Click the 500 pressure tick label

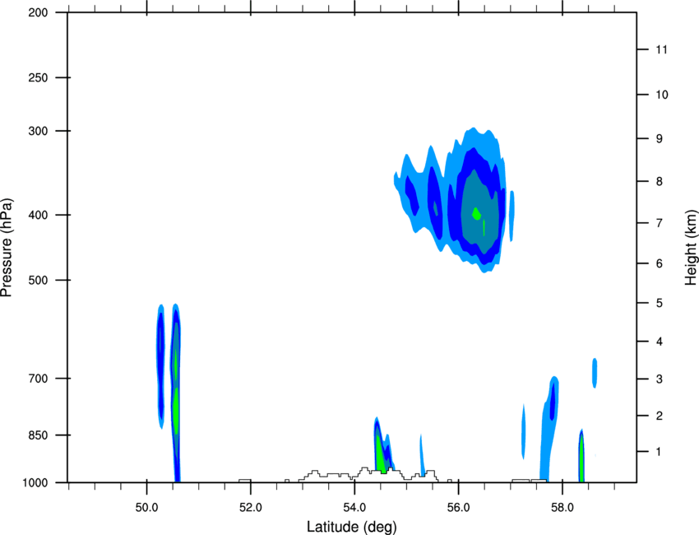pyautogui.click(x=38, y=280)
